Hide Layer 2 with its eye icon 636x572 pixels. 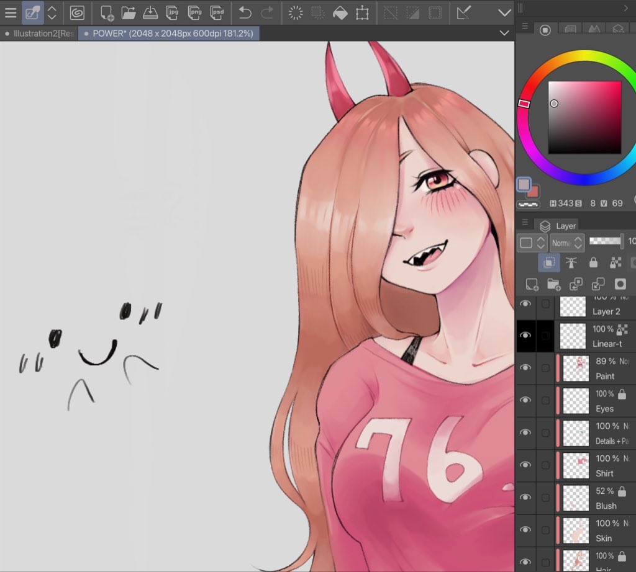coord(525,304)
